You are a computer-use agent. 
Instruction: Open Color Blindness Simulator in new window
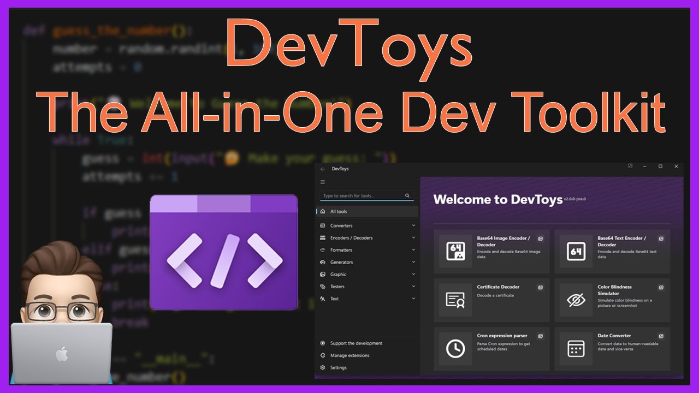click(661, 287)
